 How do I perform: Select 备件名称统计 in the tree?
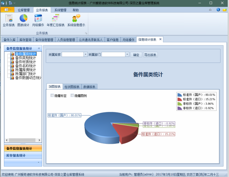click(25, 66)
